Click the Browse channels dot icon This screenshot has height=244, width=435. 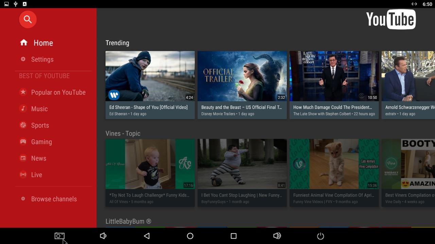[23, 199]
